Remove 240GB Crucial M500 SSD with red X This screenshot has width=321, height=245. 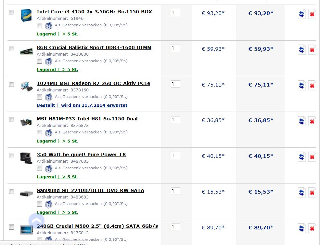(312, 228)
